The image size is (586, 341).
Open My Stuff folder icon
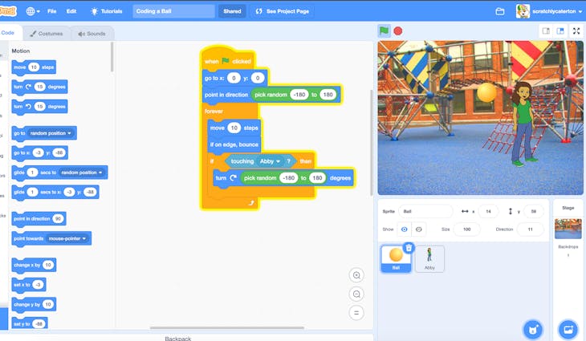click(x=499, y=11)
